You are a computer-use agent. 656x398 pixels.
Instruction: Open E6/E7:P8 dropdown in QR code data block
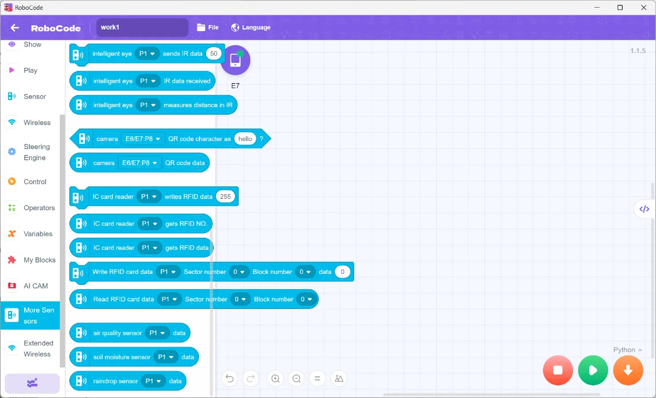(140, 163)
